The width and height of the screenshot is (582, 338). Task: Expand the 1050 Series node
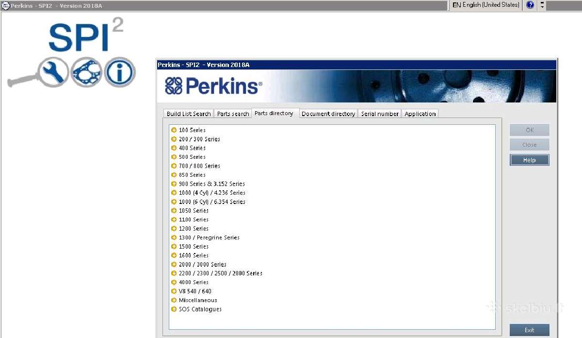coord(174,211)
